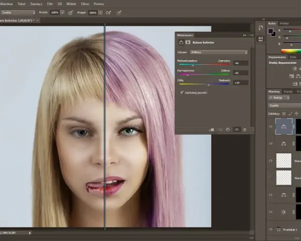Reset adjustment defaults icon in Właściwości footer
This screenshot has height=241, width=301.
228,130
